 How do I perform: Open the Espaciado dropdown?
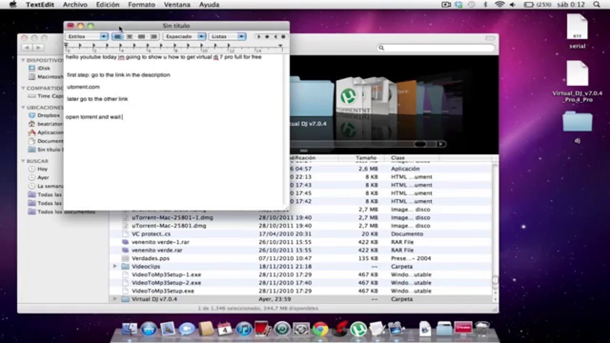(184, 37)
